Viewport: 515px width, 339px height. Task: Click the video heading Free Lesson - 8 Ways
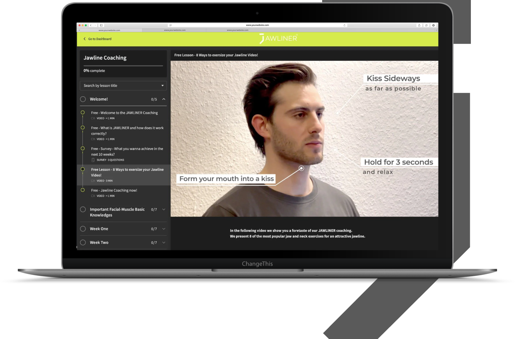tap(216, 55)
